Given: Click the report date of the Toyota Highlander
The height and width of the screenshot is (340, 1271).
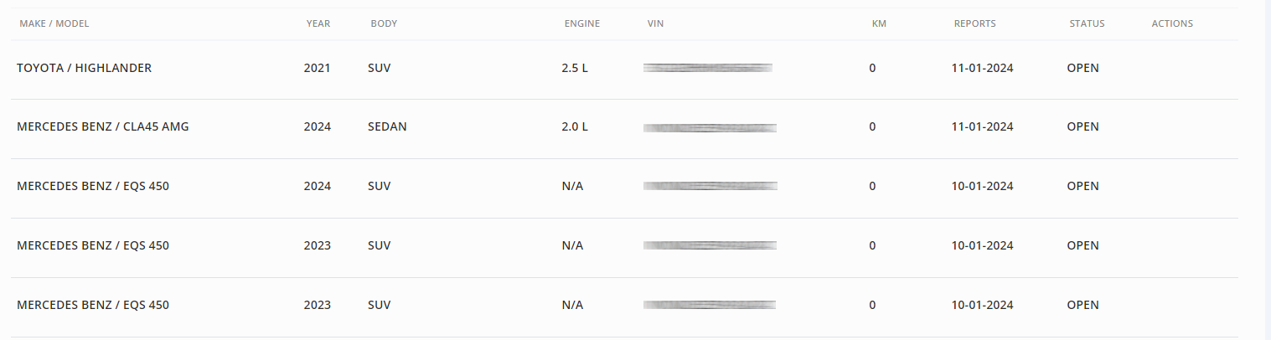Looking at the screenshot, I should (982, 68).
